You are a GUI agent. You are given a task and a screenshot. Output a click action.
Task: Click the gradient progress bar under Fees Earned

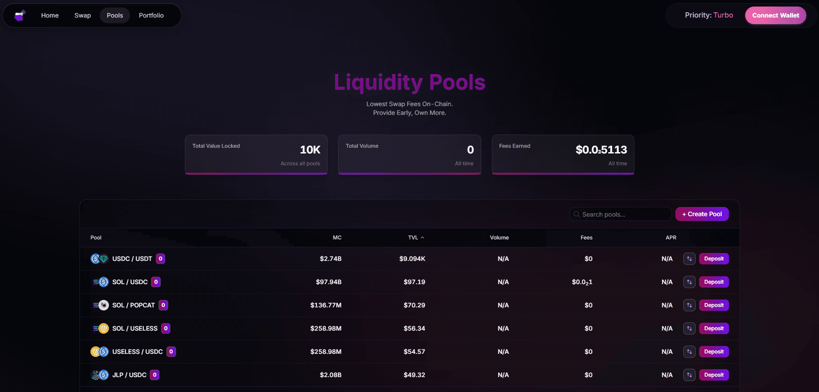(563, 174)
